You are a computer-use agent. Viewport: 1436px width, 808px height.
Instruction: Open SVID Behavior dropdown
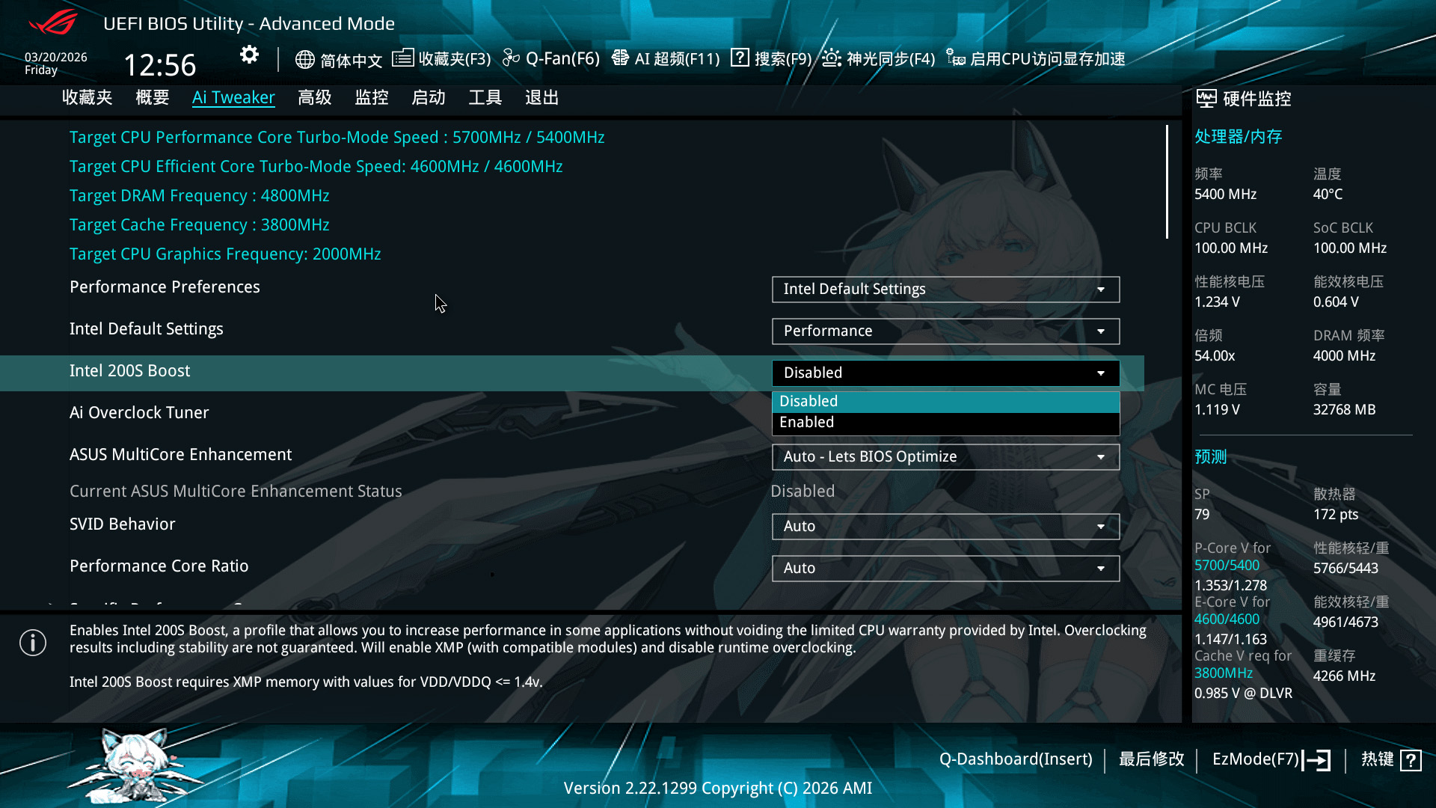945,527
